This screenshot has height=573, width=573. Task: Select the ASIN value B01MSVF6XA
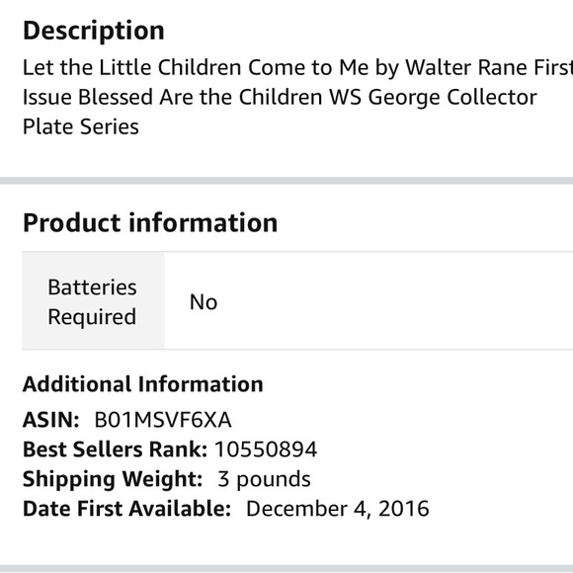pyautogui.click(x=163, y=420)
